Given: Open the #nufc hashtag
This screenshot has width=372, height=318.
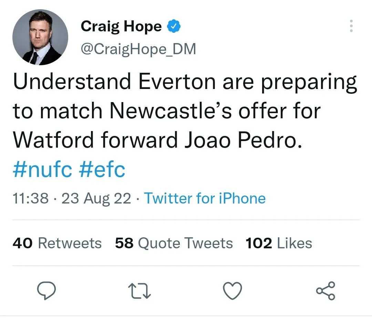Looking at the screenshot, I should [42, 170].
